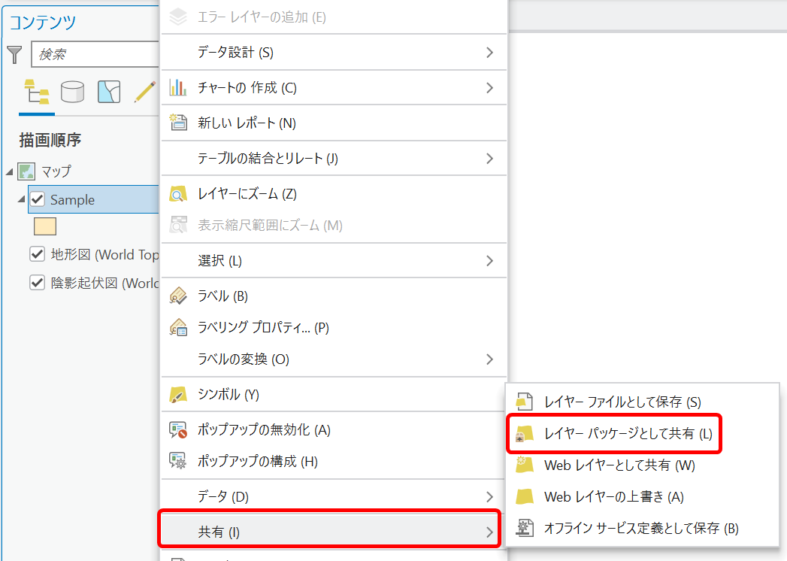The width and height of the screenshot is (787, 561).
Task: Uncheck the 陰影起伏図 layer checkbox
Action: pyautogui.click(x=38, y=283)
